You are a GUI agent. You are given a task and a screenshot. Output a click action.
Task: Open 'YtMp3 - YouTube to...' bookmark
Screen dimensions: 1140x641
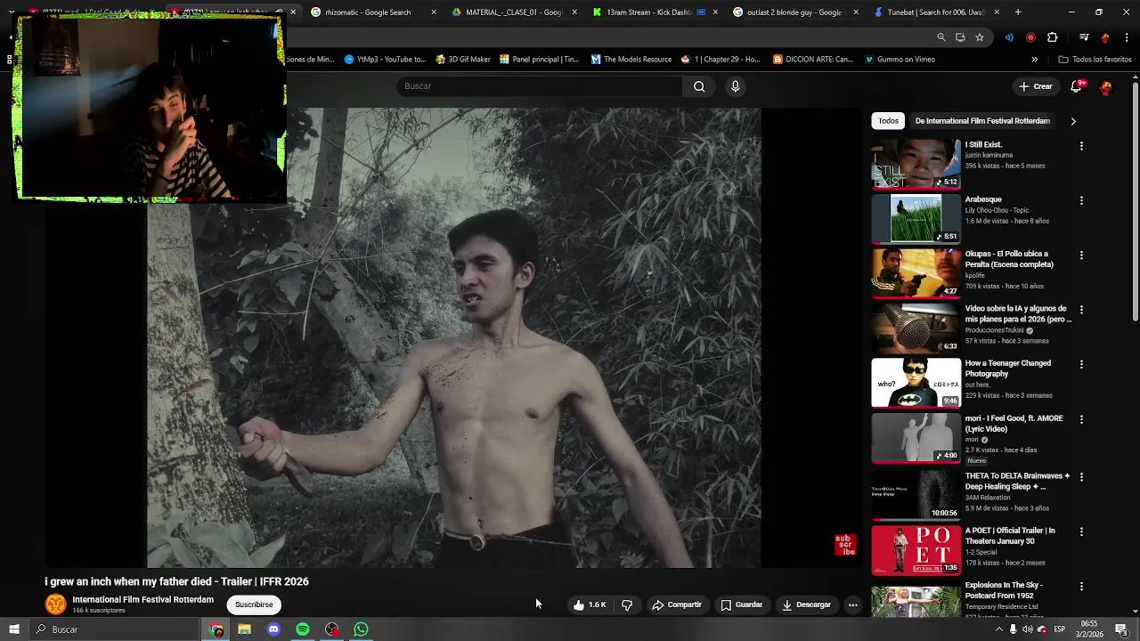(x=385, y=60)
